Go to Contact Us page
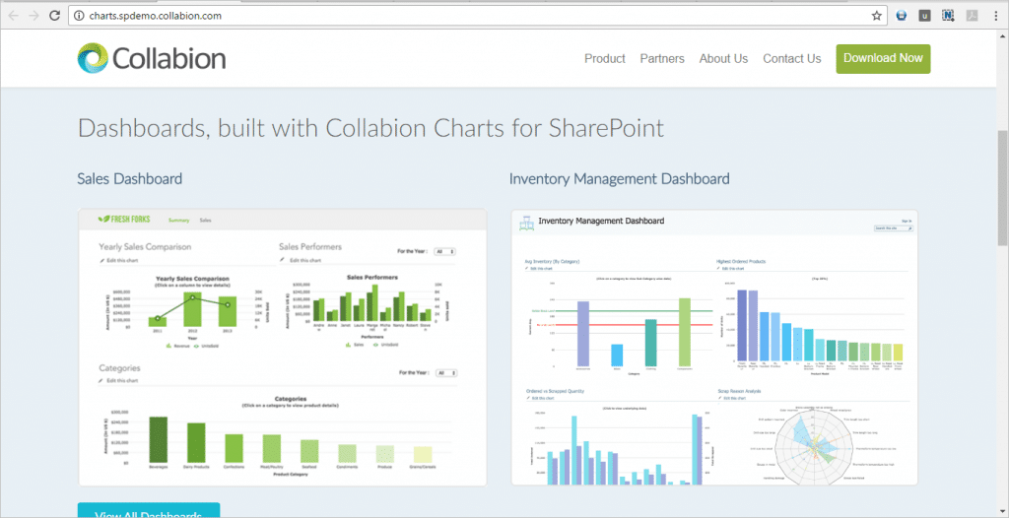Image resolution: width=1009 pixels, height=518 pixels. 792,58
